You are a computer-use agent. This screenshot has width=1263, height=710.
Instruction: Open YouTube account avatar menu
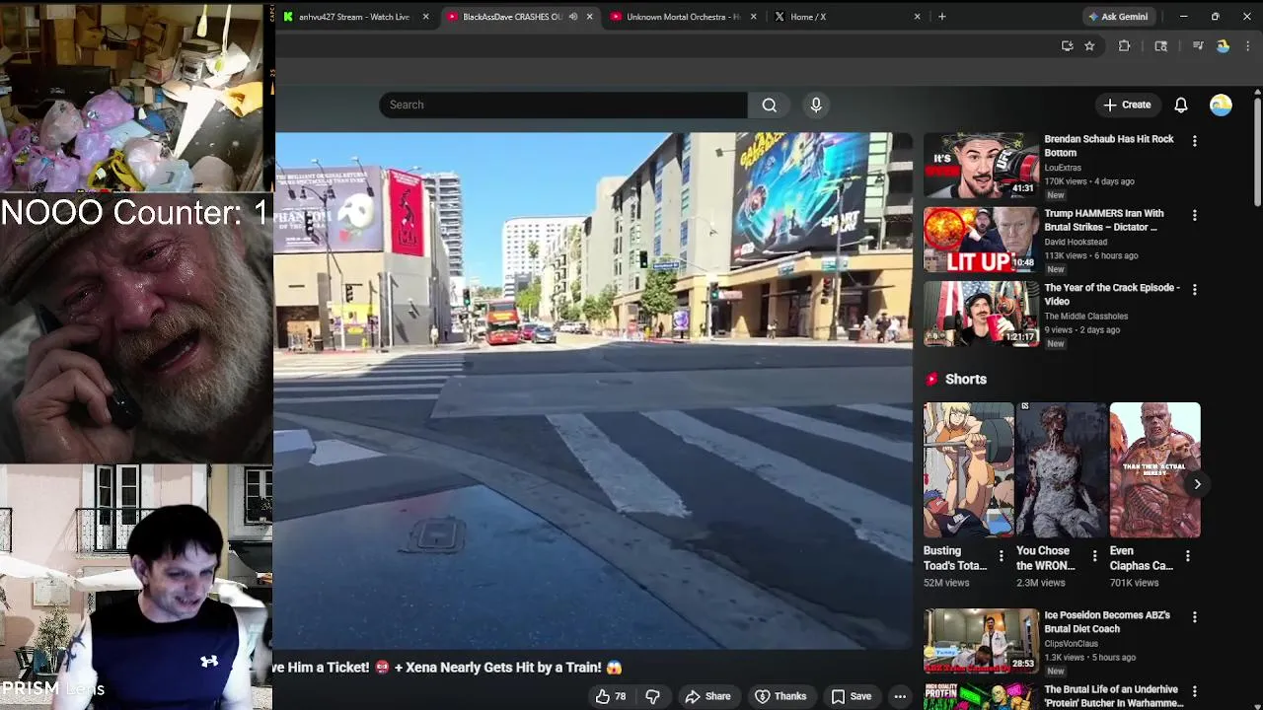[1221, 105]
